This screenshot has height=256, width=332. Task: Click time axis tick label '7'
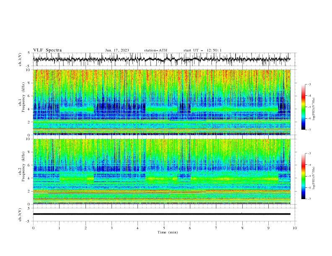(x=216, y=228)
